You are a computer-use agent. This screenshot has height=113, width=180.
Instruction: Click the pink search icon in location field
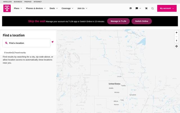click(x=6, y=43)
